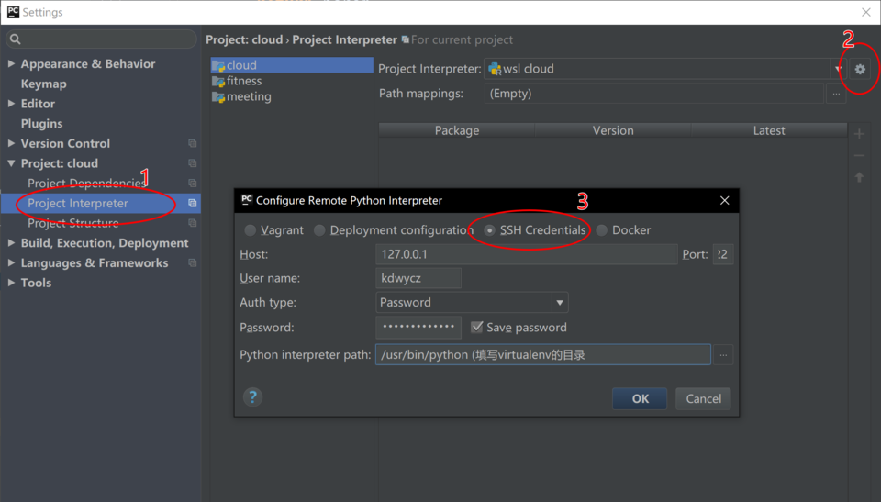
Task: Expand the Tools section
Action: 11,283
